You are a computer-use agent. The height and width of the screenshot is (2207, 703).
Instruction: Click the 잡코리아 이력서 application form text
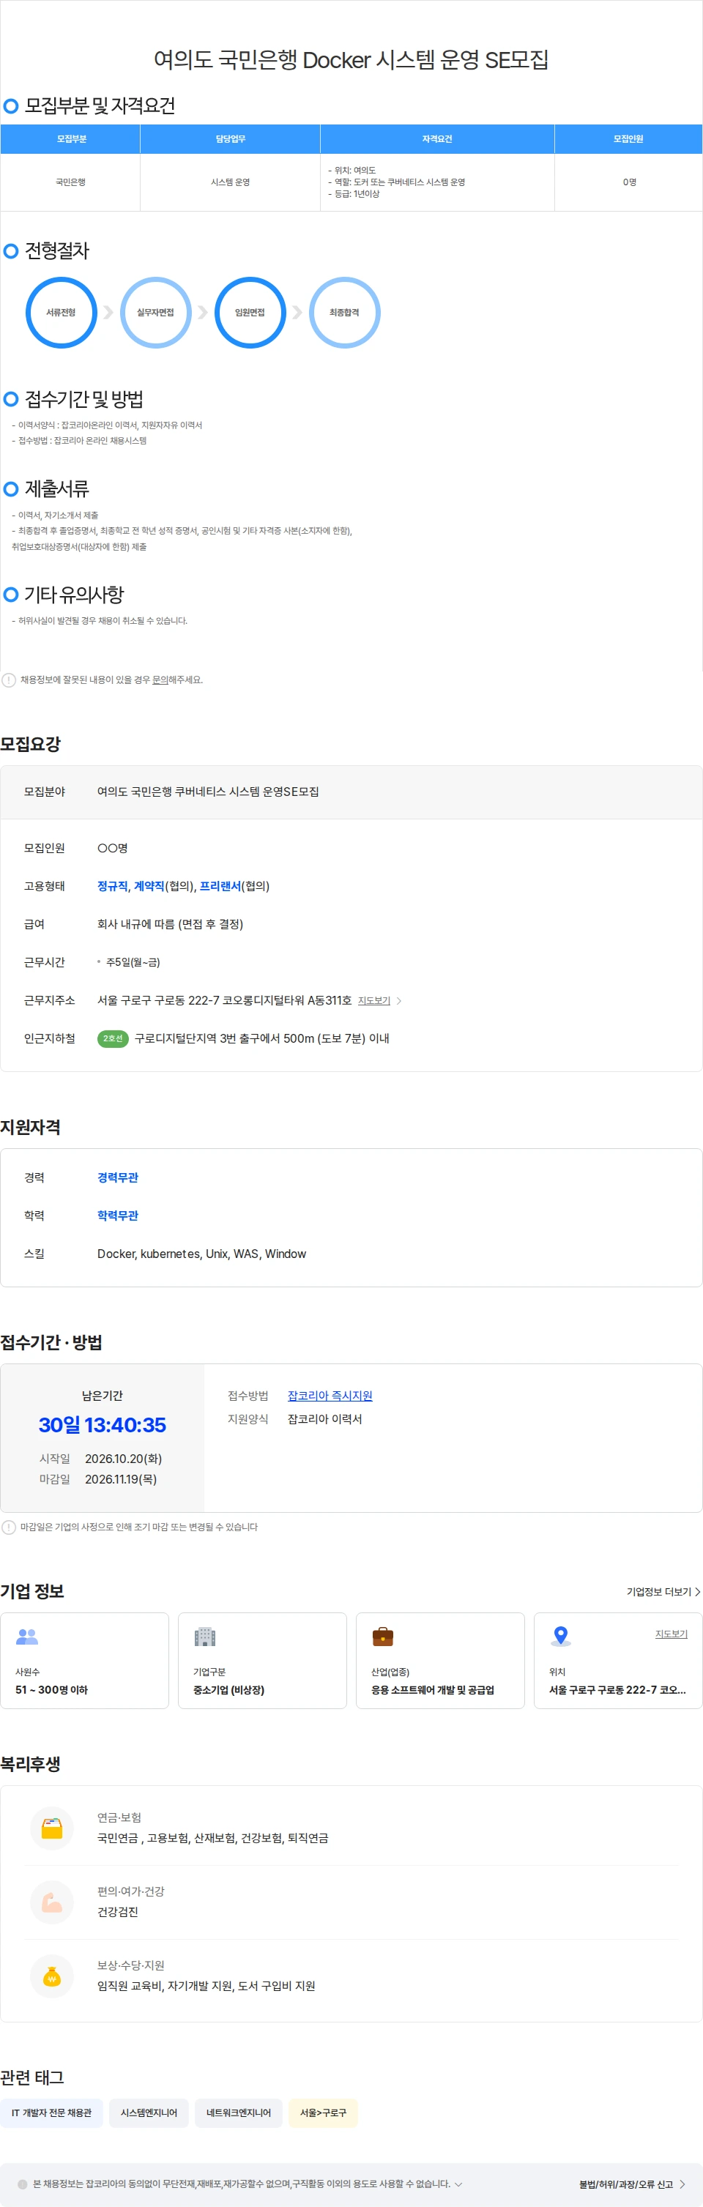tap(325, 1419)
